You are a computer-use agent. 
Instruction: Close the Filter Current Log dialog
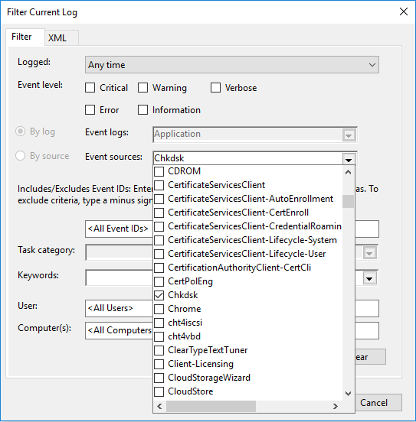point(404,11)
